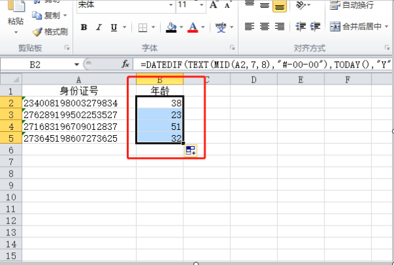Open fill color dropdown arrow
This screenshot has height=265, width=394.
tap(181, 27)
